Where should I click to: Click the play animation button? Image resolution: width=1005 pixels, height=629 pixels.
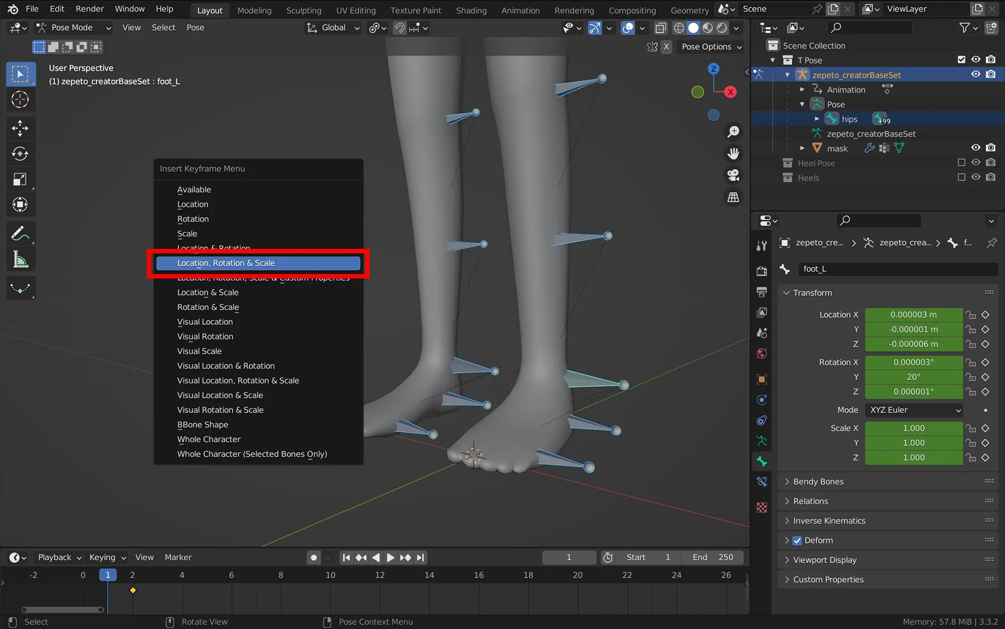click(x=390, y=558)
